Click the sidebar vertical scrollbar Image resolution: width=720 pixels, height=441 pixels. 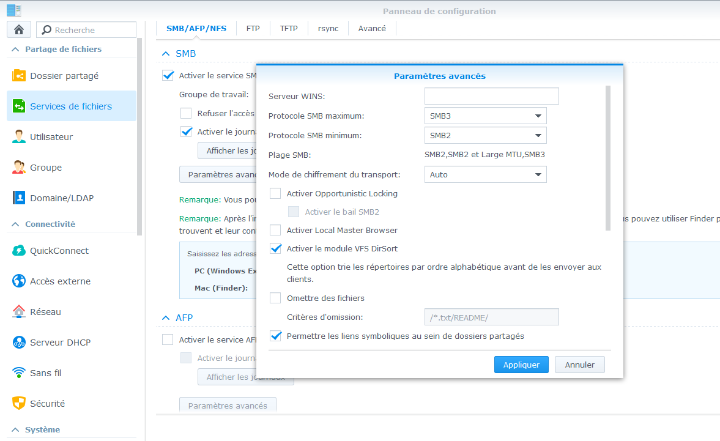[x=139, y=137]
